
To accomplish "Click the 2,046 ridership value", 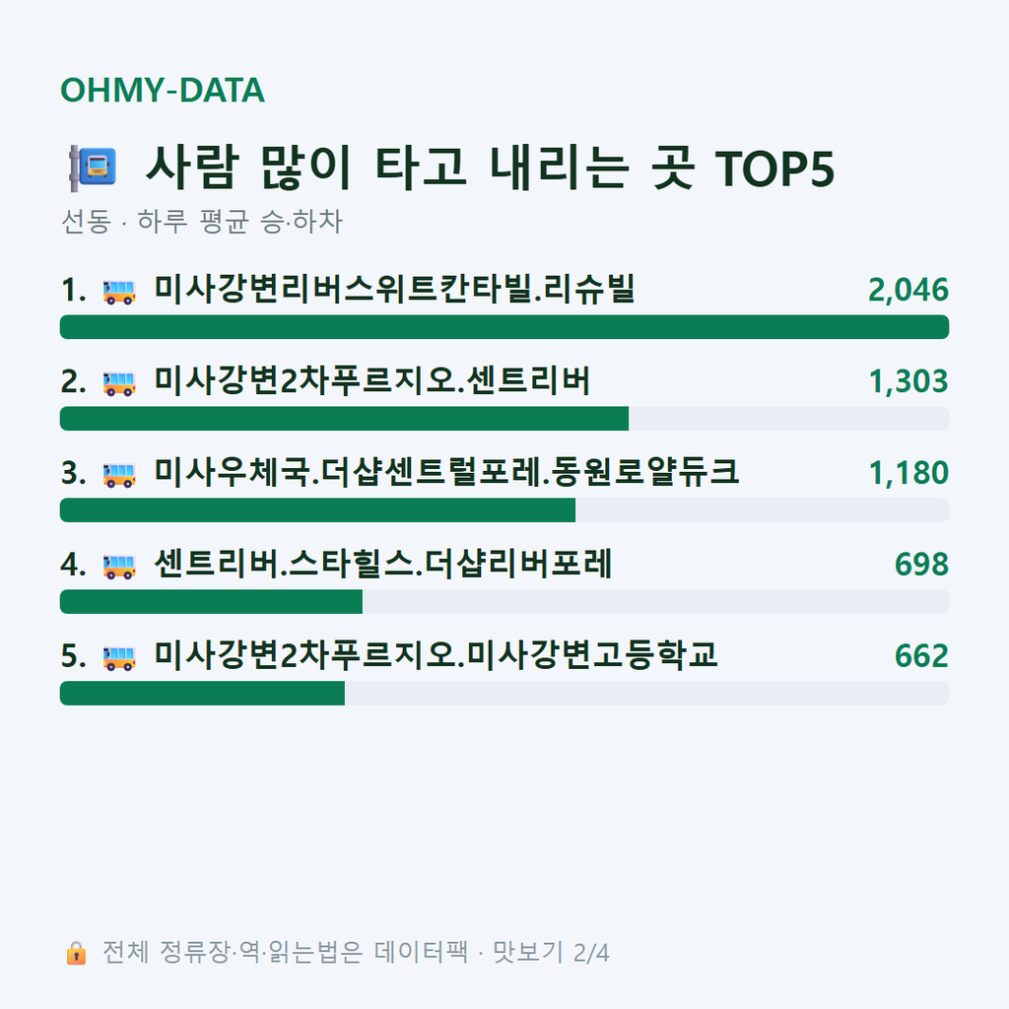I will (x=908, y=290).
